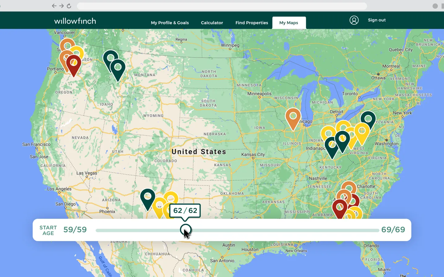Go to My Profile & Goals
This screenshot has width=444, height=277.
point(170,22)
